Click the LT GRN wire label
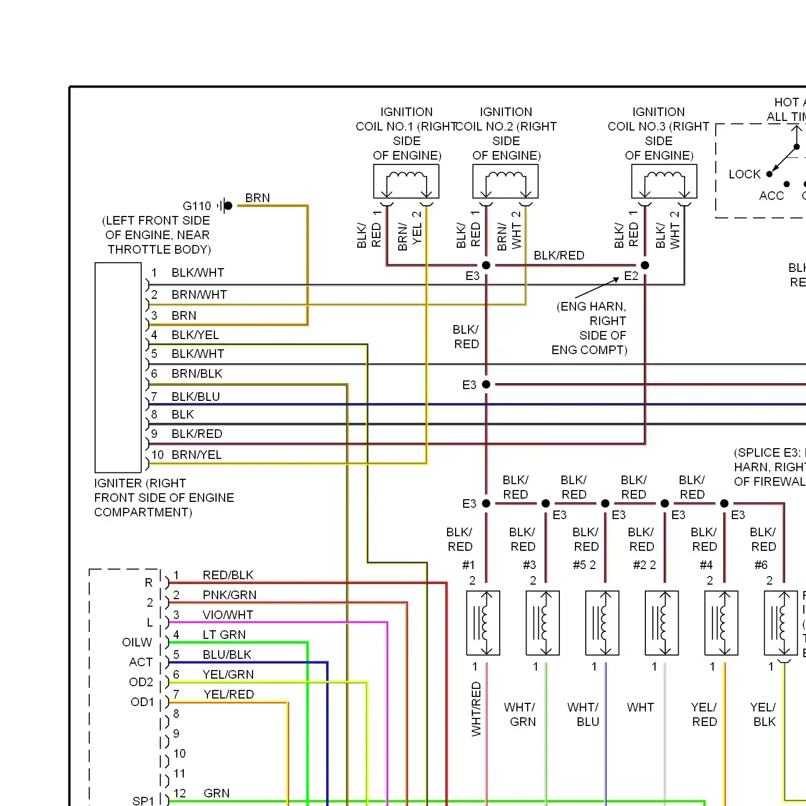806x806 pixels. tap(224, 635)
